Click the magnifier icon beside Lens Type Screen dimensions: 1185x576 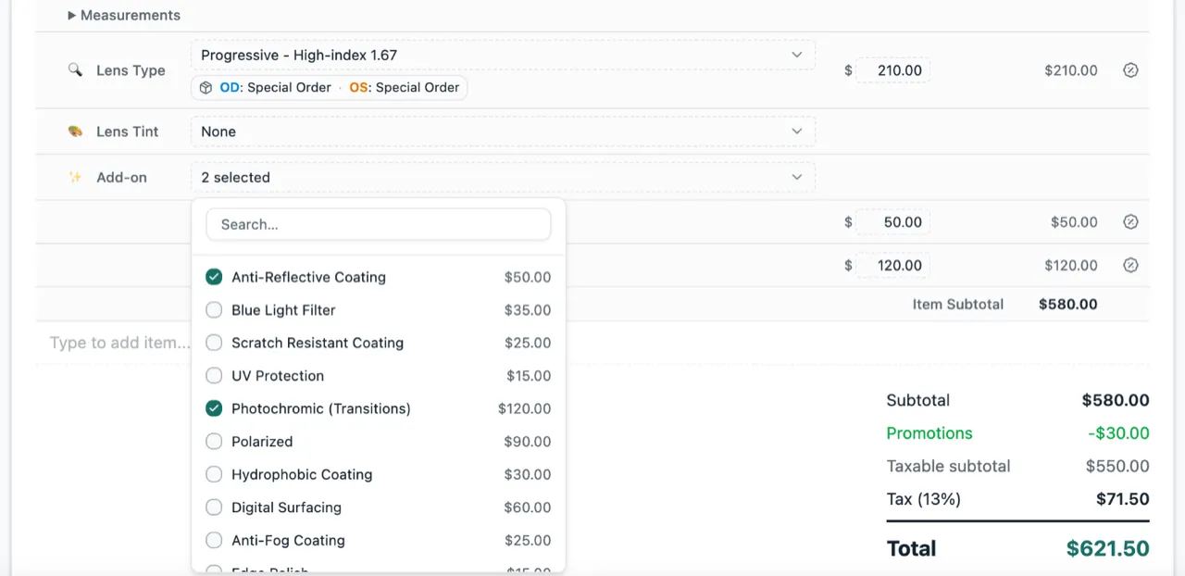coord(75,69)
